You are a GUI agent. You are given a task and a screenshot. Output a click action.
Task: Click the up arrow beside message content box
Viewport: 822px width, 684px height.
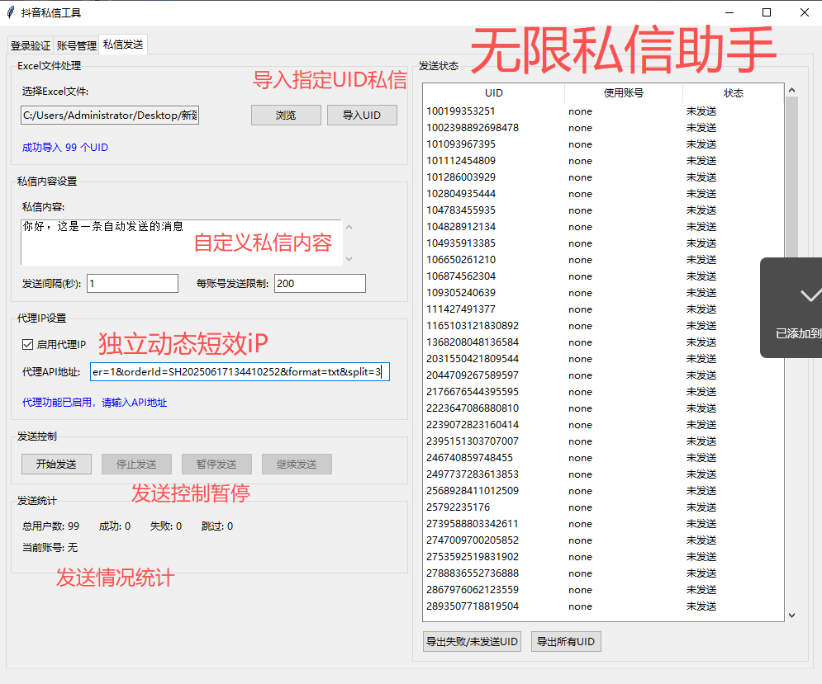click(x=349, y=226)
